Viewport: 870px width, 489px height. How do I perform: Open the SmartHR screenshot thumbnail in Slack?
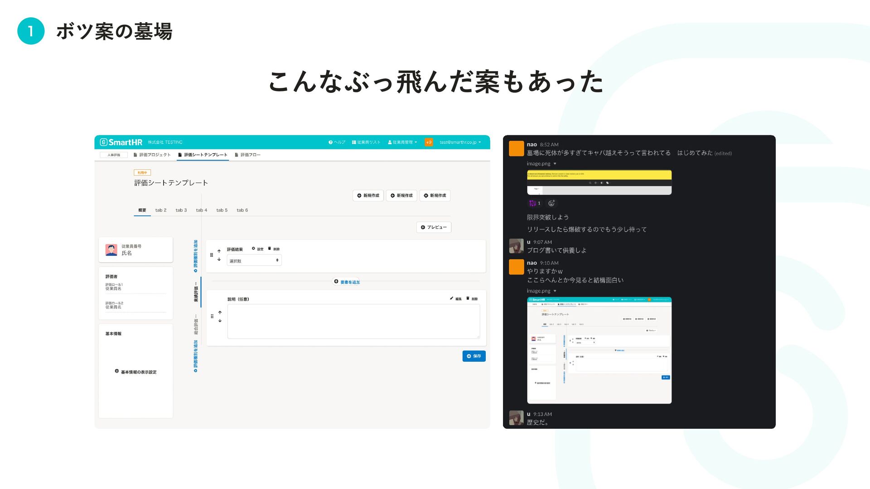coord(599,350)
